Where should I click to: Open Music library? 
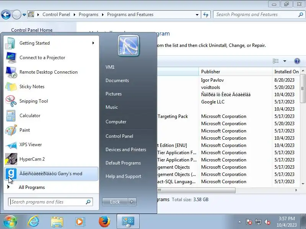click(112, 107)
